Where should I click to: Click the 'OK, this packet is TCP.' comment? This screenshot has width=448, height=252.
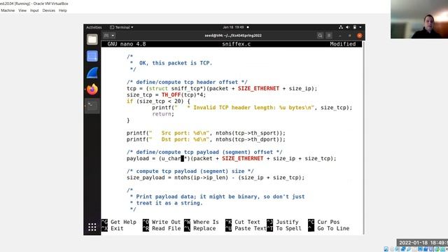point(176,63)
